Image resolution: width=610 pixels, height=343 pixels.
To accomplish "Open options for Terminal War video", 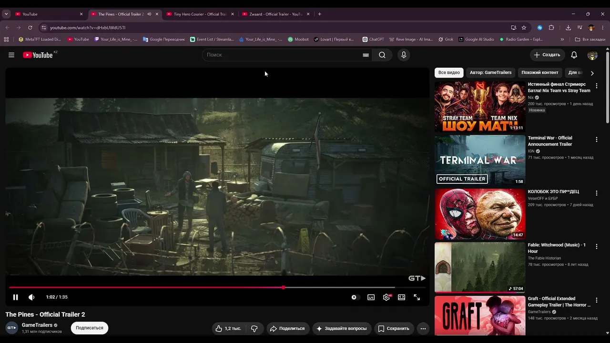I will click(x=596, y=140).
